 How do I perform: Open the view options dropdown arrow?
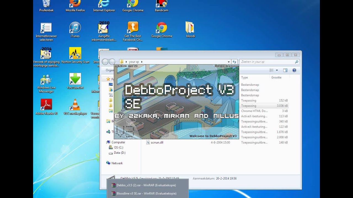277,70
